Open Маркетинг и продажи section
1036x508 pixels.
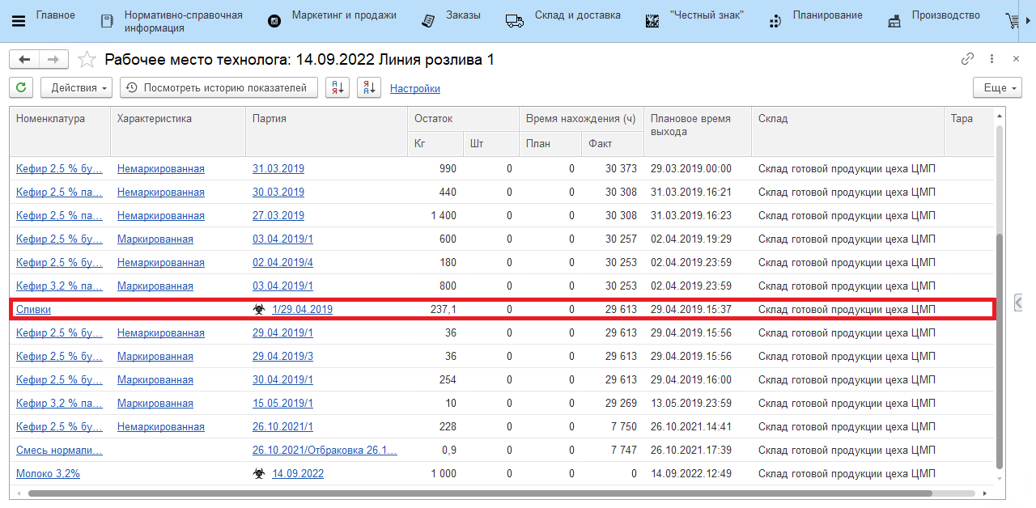point(344,15)
